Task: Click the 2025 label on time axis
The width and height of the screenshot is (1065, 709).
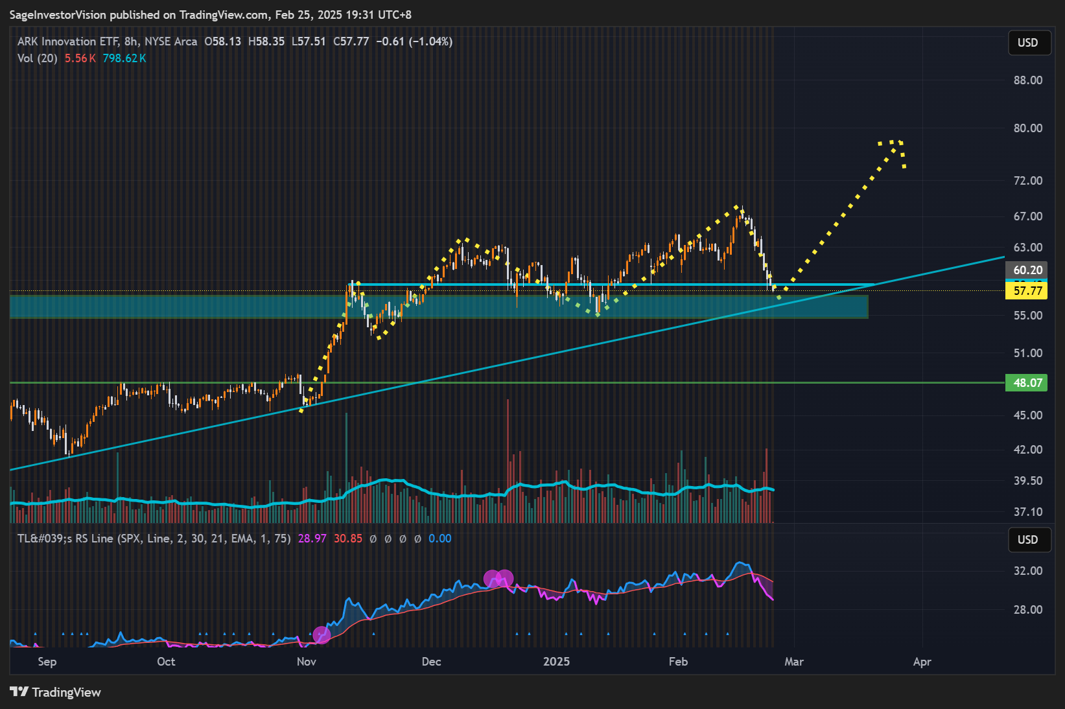Action: tap(556, 662)
